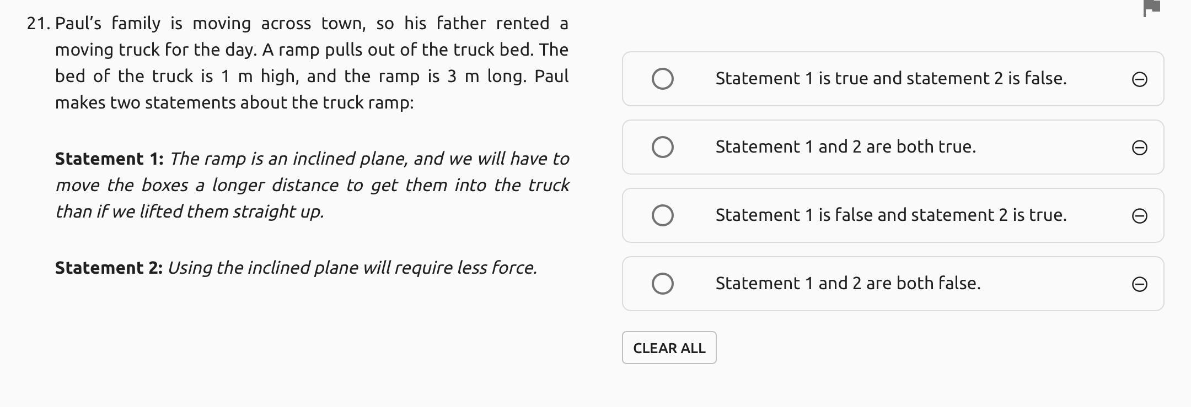Click the question paragraph about Paul's family moving
The width and height of the screenshot is (1191, 407).
point(312,63)
